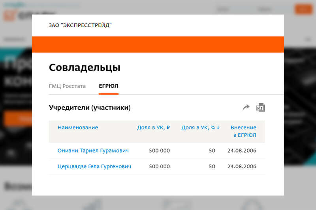Click the Совладельцы heading
This screenshot has width=316, height=210.
[x=85, y=67]
